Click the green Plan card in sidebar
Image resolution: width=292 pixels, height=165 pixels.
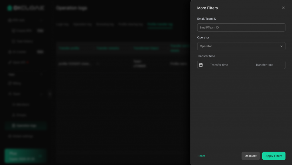point(25,156)
